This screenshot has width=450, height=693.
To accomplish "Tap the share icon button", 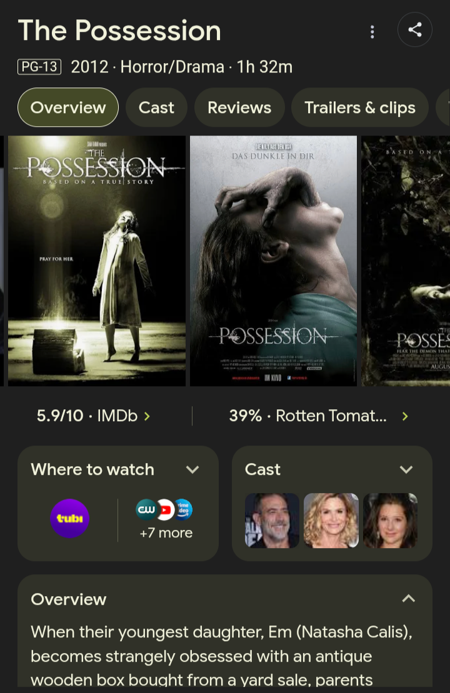I will pyautogui.click(x=414, y=30).
